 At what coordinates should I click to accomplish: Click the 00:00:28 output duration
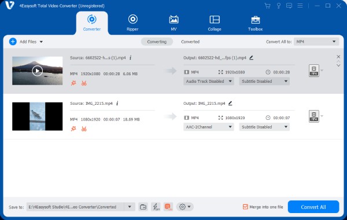282,72
